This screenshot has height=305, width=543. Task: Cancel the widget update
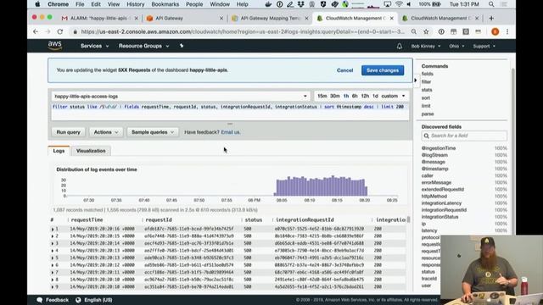click(344, 70)
